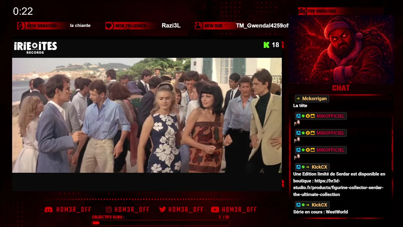The height and width of the screenshot is (227, 403).
Task: Open the Twitter bird icon
Action: pyautogui.click(x=162, y=210)
